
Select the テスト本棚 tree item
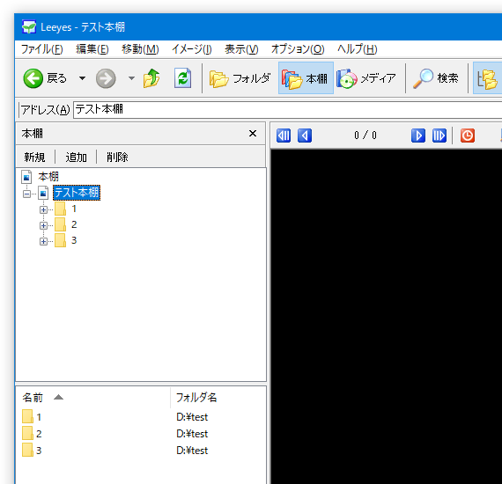pyautogui.click(x=77, y=193)
